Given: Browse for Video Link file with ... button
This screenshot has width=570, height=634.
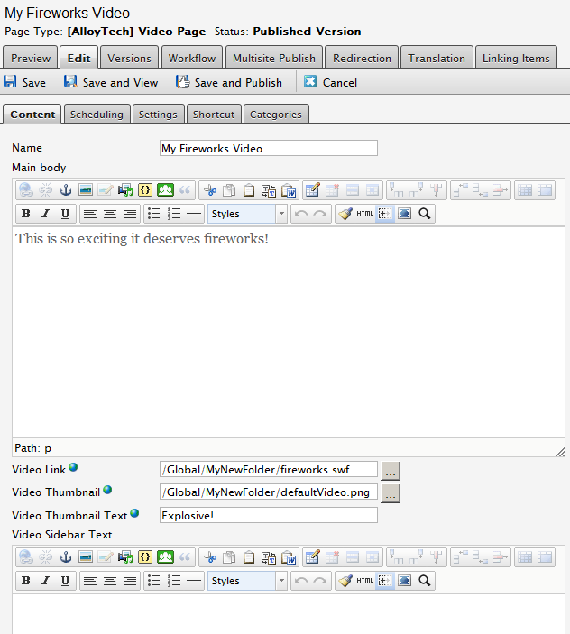Looking at the screenshot, I should pyautogui.click(x=390, y=470).
